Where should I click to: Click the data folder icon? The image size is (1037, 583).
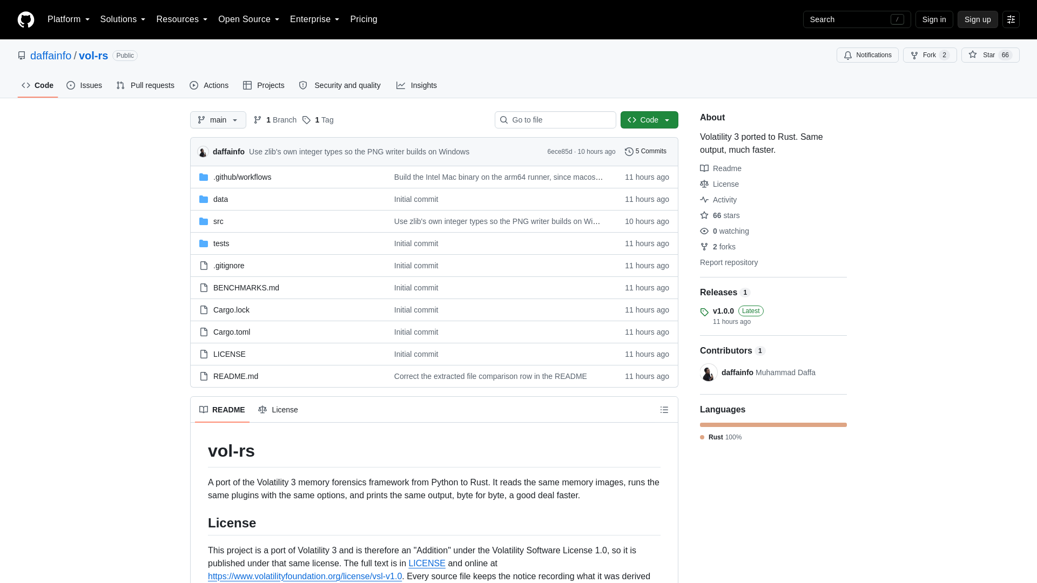(204, 199)
